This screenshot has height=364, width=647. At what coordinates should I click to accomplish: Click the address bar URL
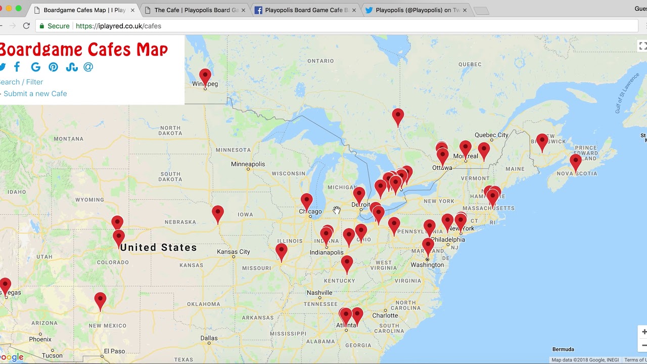[x=118, y=26]
